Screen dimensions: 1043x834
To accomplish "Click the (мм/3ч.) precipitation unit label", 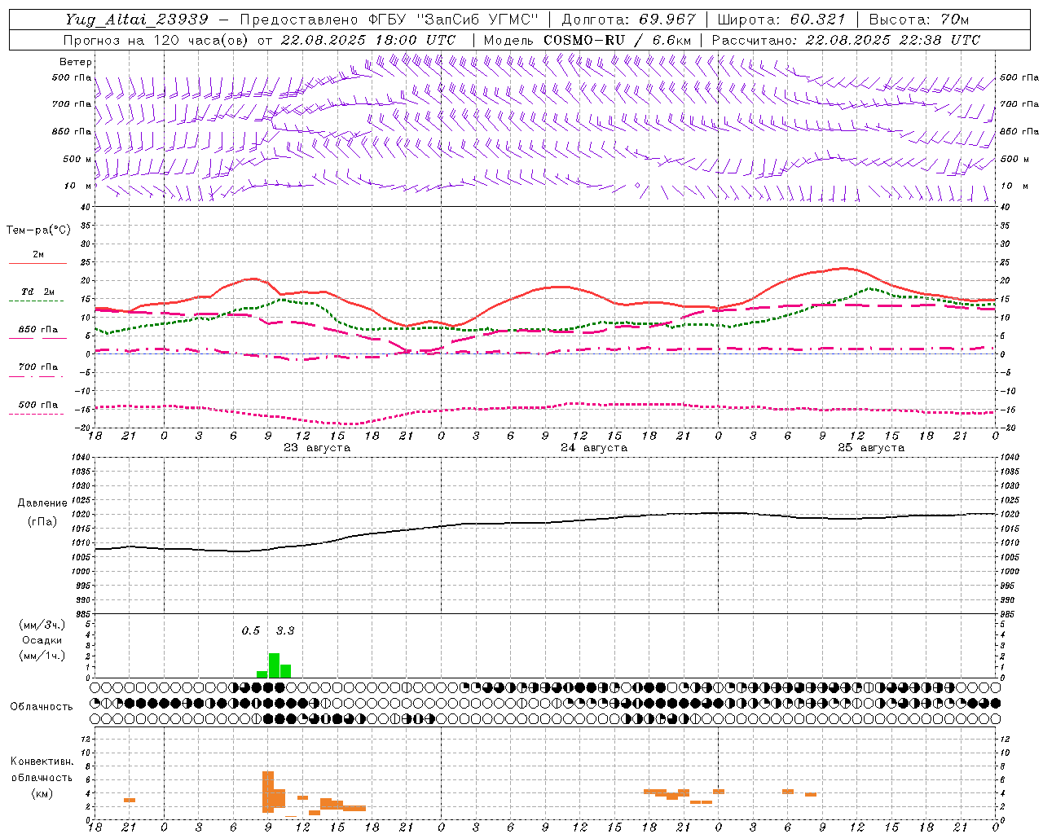I will pyautogui.click(x=42, y=625).
